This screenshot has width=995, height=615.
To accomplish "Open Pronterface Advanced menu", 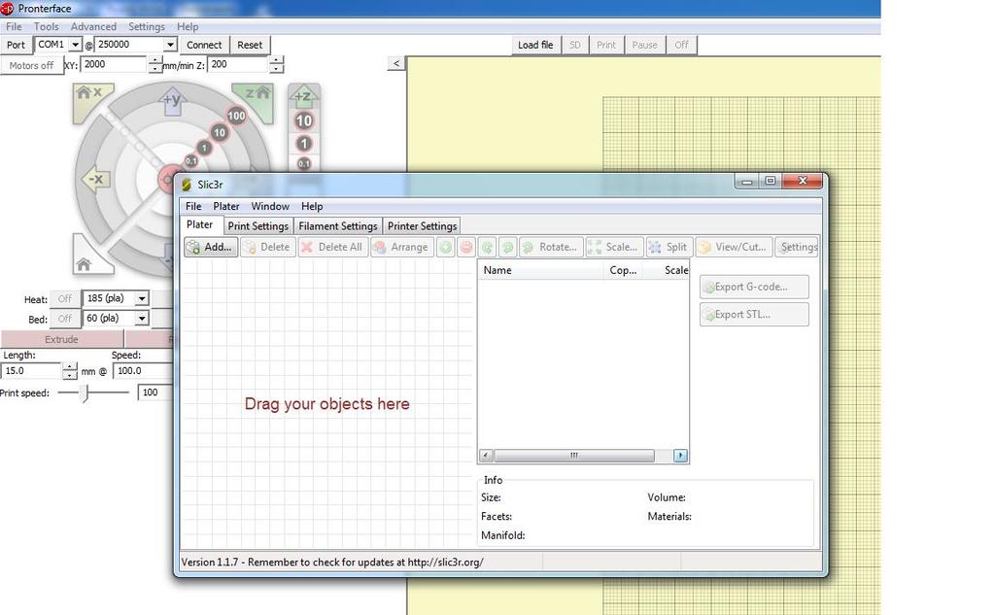I will coord(93,26).
